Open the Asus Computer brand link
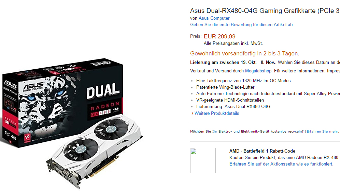The height and width of the screenshot is (191, 340). (214, 18)
